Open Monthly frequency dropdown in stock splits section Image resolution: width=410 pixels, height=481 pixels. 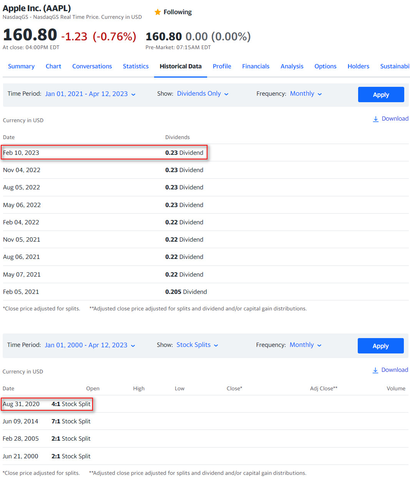305,345
